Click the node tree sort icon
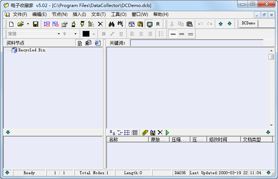 click(91, 24)
